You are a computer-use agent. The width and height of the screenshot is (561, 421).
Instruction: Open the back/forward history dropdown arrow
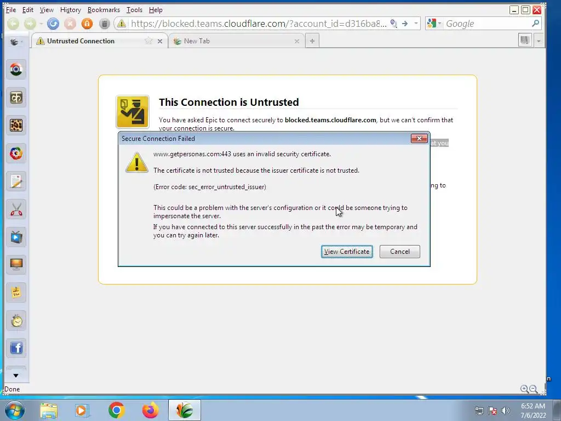click(41, 24)
